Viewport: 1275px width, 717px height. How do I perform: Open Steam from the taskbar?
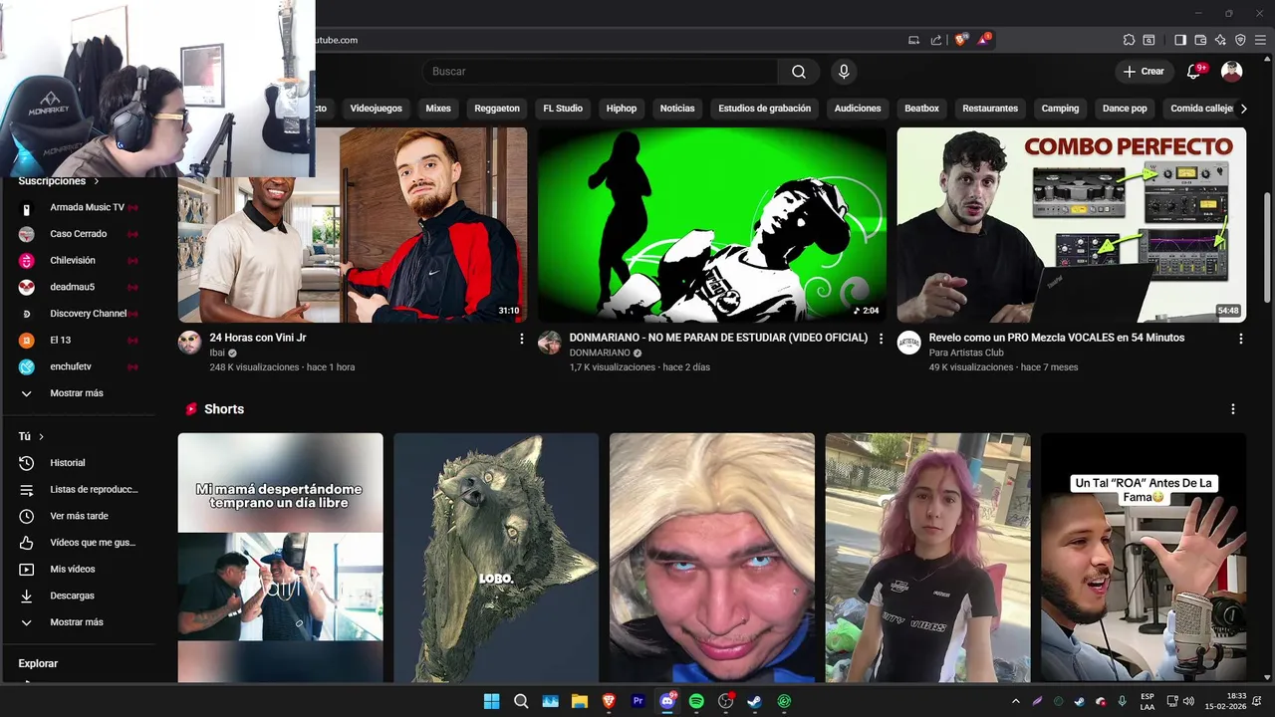tap(755, 701)
